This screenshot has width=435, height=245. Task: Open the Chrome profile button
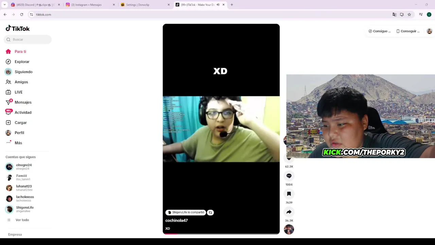coord(429,15)
